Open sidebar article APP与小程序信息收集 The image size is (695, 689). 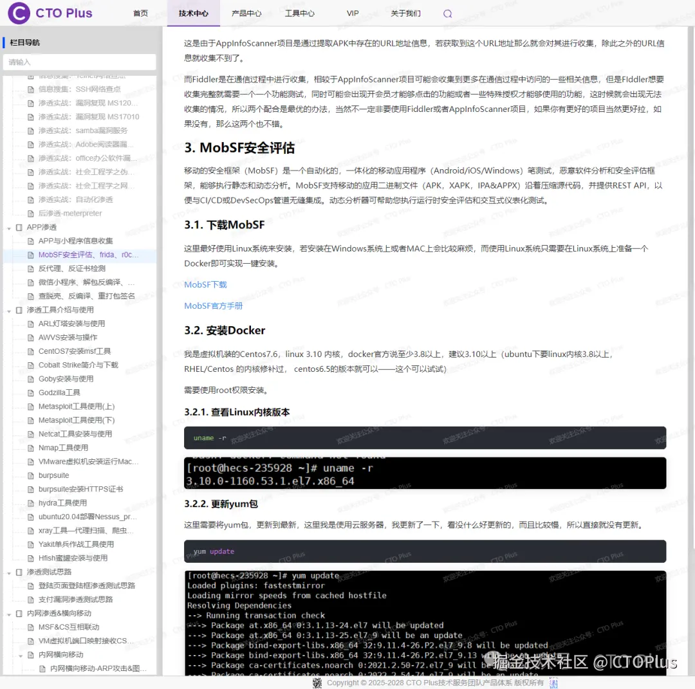pos(75,241)
